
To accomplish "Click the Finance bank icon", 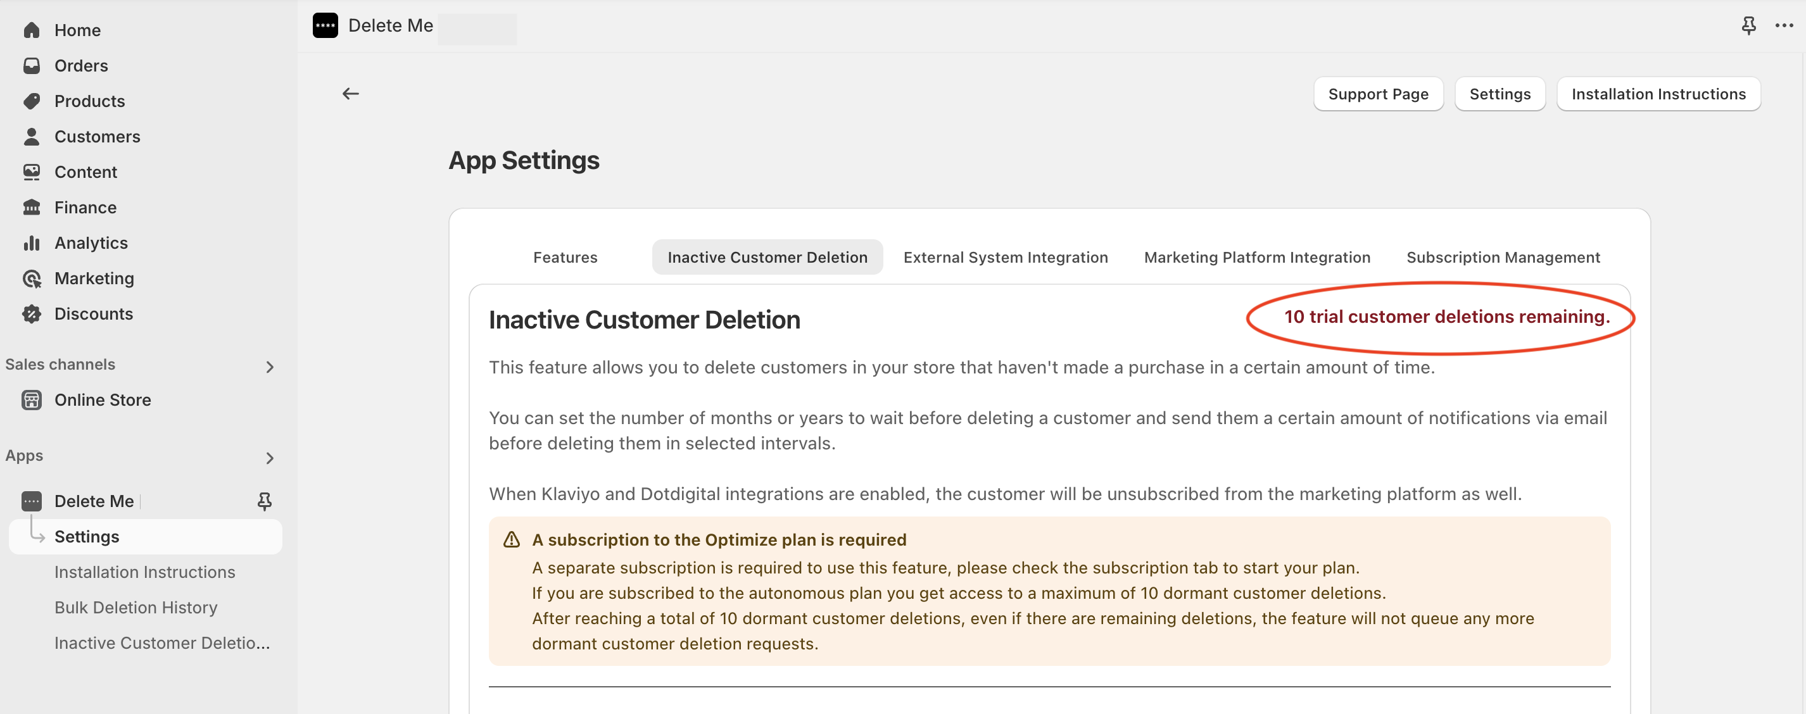I will click(x=32, y=208).
